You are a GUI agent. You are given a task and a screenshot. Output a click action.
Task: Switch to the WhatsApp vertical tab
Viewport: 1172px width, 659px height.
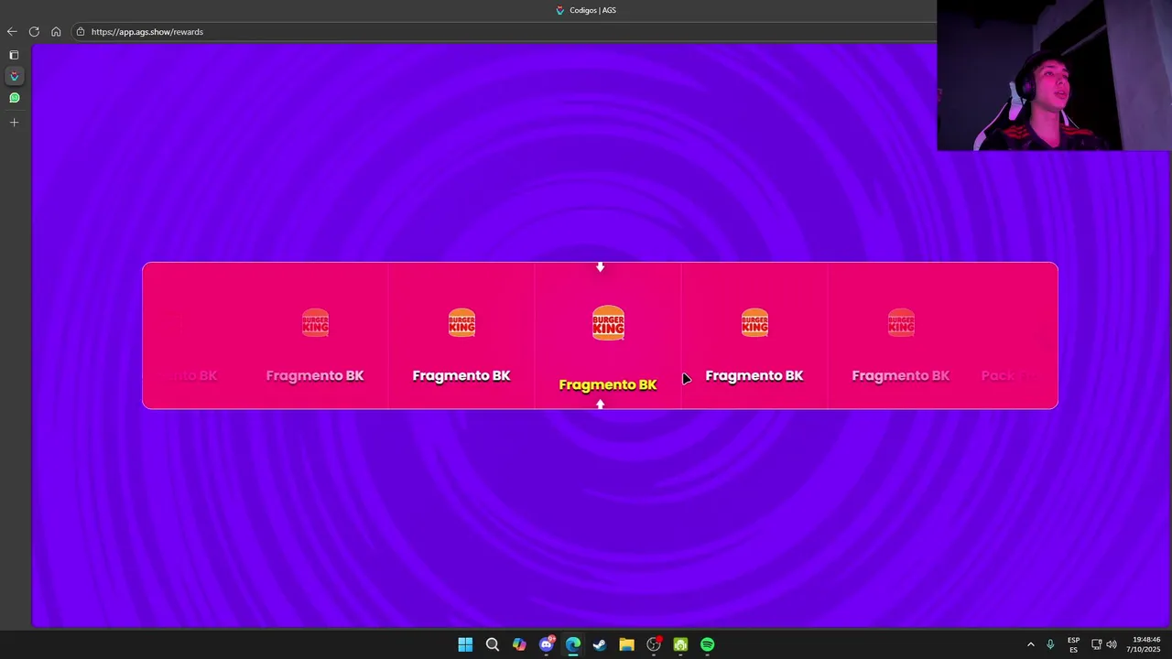pyautogui.click(x=14, y=98)
